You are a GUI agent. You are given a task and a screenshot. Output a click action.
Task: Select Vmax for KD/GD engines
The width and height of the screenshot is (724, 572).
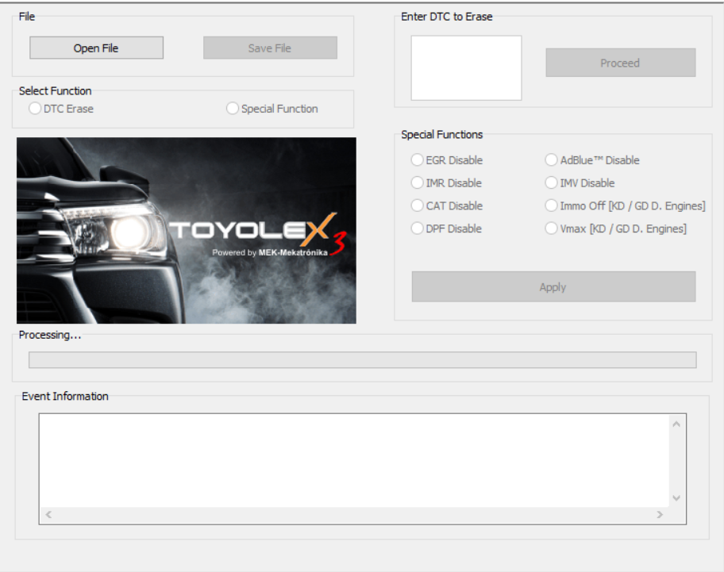click(x=551, y=228)
